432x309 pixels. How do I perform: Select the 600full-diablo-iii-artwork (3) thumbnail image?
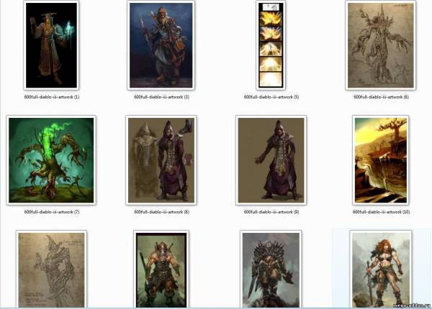click(161, 45)
